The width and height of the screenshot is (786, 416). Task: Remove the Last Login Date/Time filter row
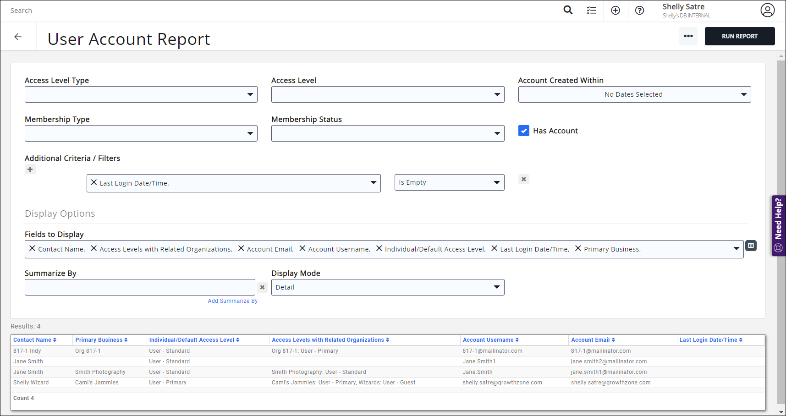(523, 179)
